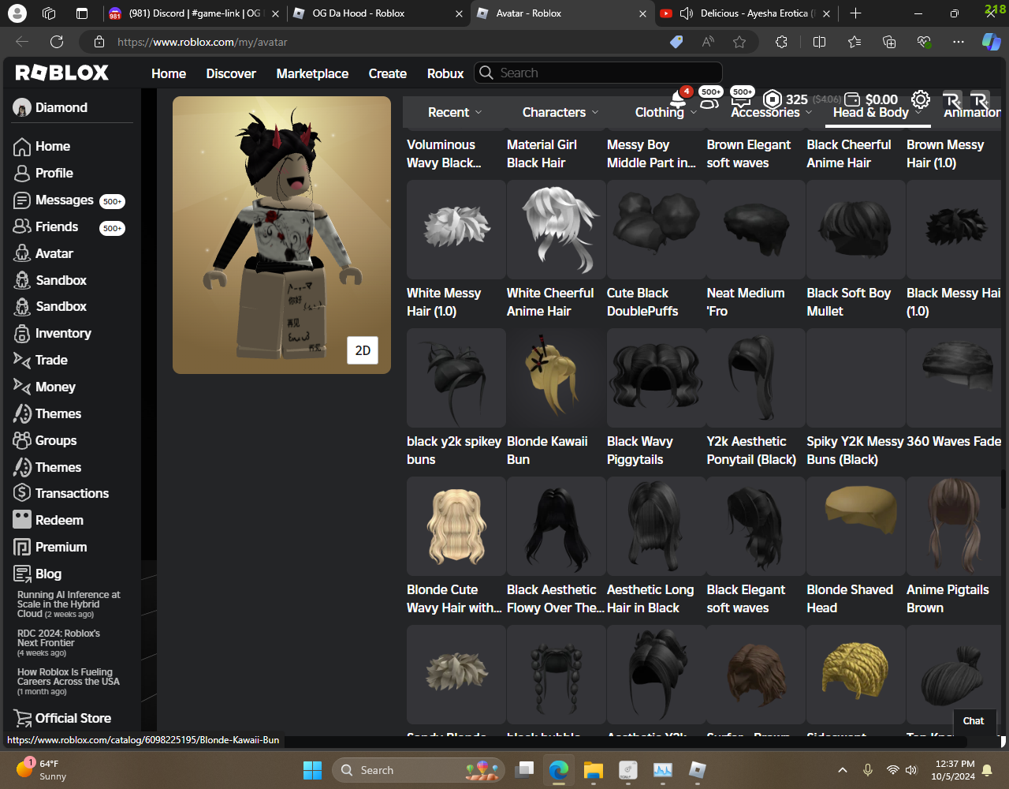Open Premium in the sidebar
The width and height of the screenshot is (1009, 789).
[50, 548]
